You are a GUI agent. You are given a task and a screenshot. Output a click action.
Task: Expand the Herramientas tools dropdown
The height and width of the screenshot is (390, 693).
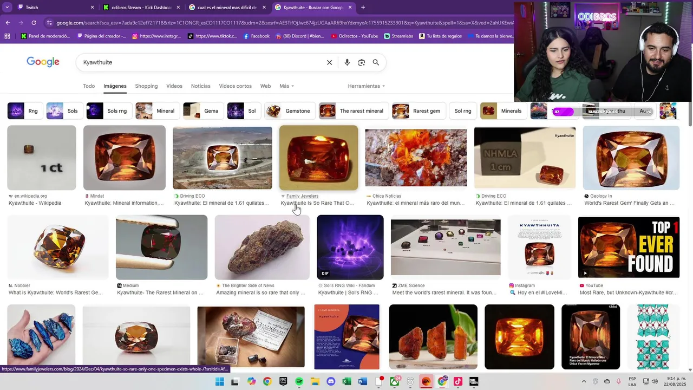click(366, 86)
